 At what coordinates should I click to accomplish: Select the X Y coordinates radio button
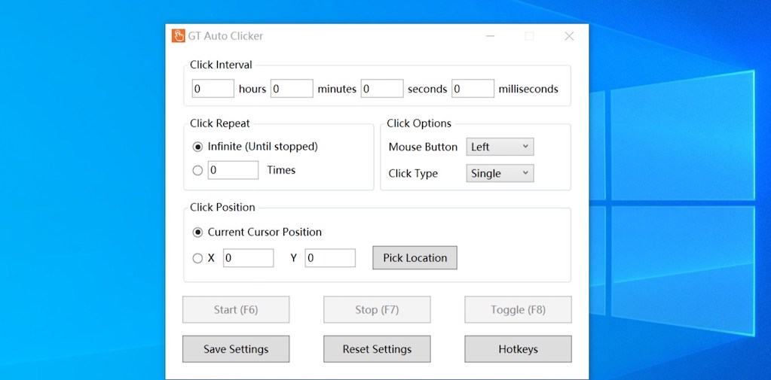[x=198, y=258]
